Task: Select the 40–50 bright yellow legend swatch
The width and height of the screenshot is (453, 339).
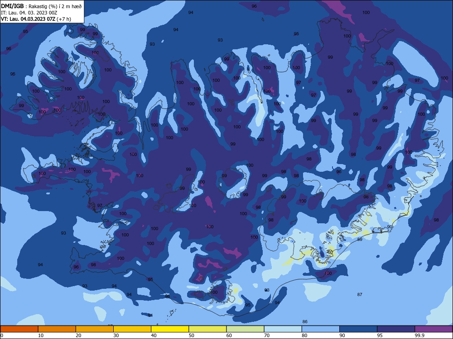Action: [170, 329]
